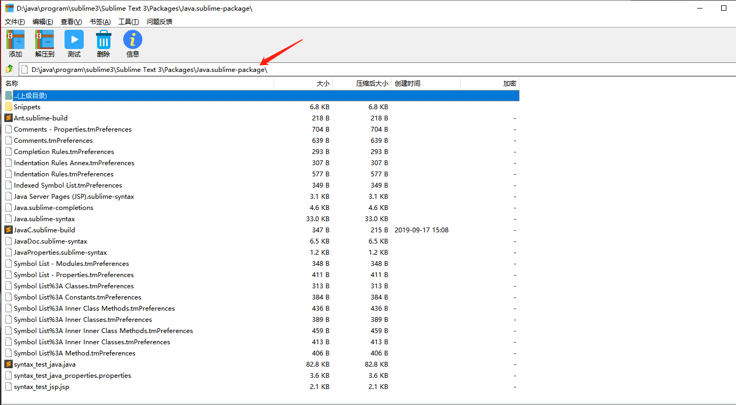Click the 33.0 KB size of Java.sublime-syntax

pos(318,219)
